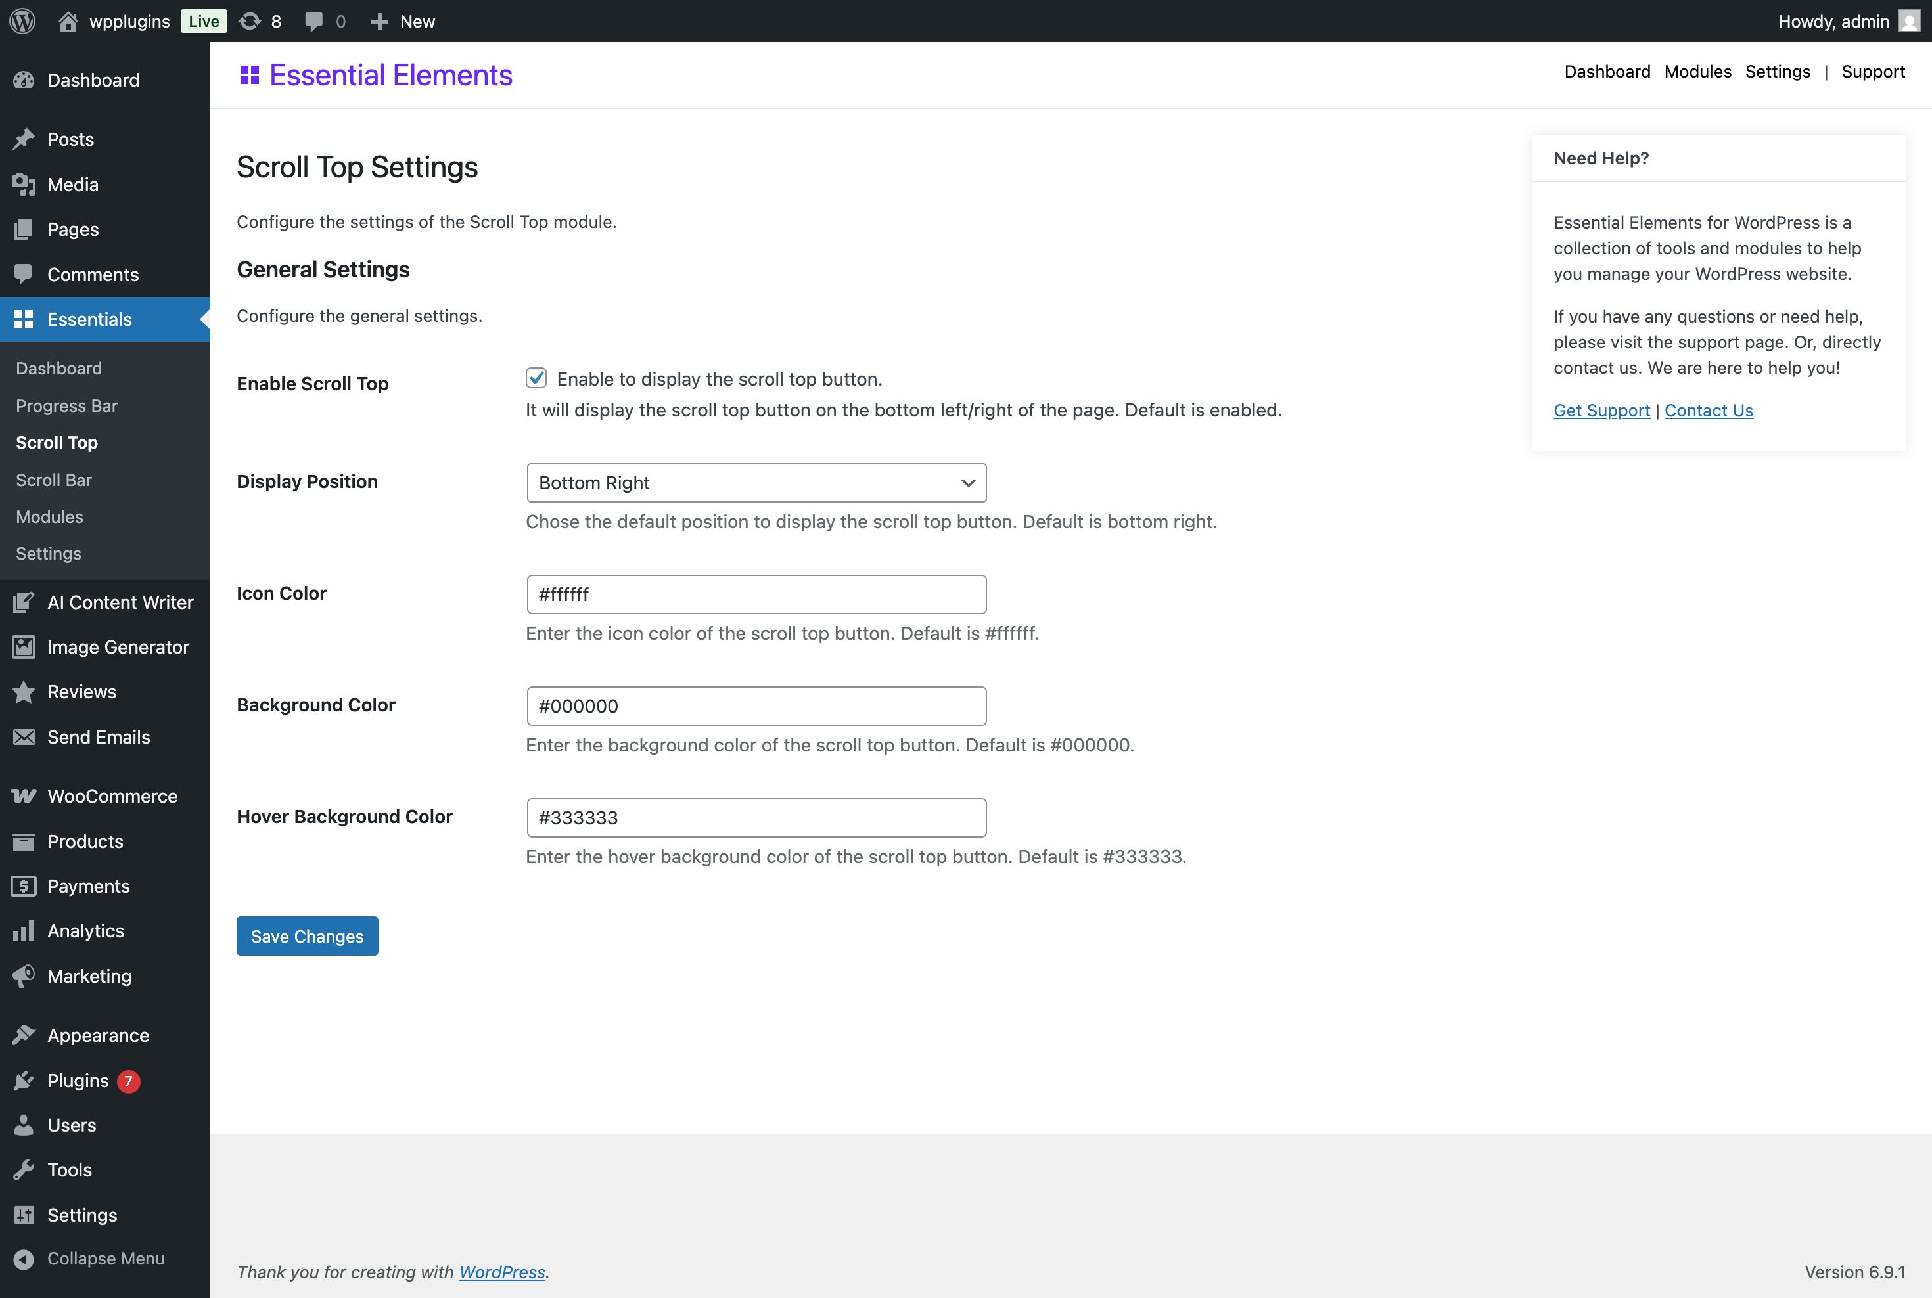
Task: Open the Settings tab in plugin header
Action: coord(1778,72)
